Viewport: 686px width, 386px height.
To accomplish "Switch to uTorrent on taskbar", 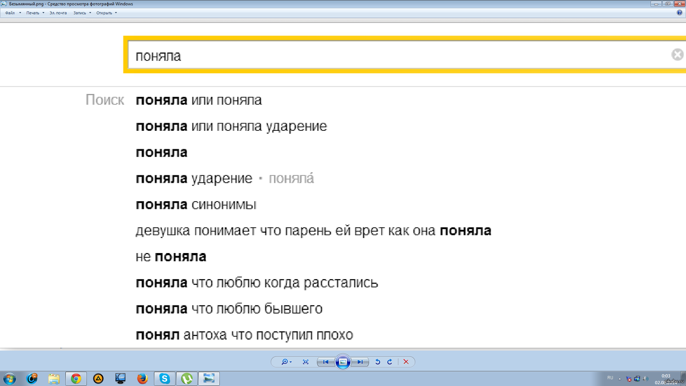I will 187,379.
